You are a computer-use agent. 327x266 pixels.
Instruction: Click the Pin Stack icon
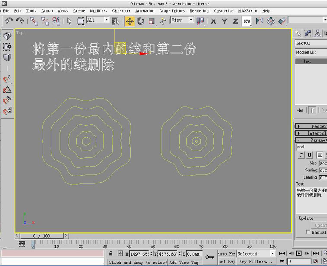pos(300,110)
